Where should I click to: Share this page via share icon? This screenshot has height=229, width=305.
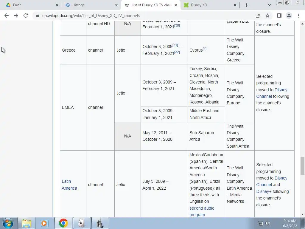258,16
